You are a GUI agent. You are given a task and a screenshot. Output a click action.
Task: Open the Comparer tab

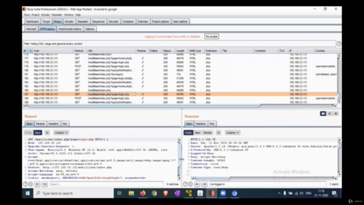point(128,22)
